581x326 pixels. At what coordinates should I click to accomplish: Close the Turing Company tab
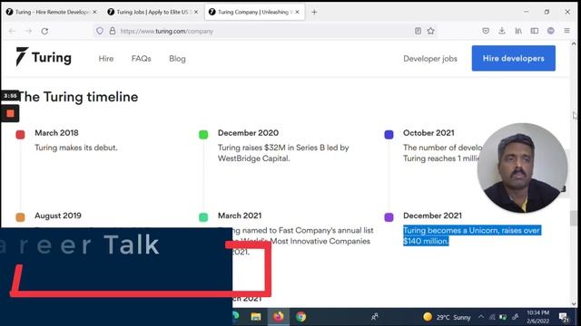pos(297,12)
